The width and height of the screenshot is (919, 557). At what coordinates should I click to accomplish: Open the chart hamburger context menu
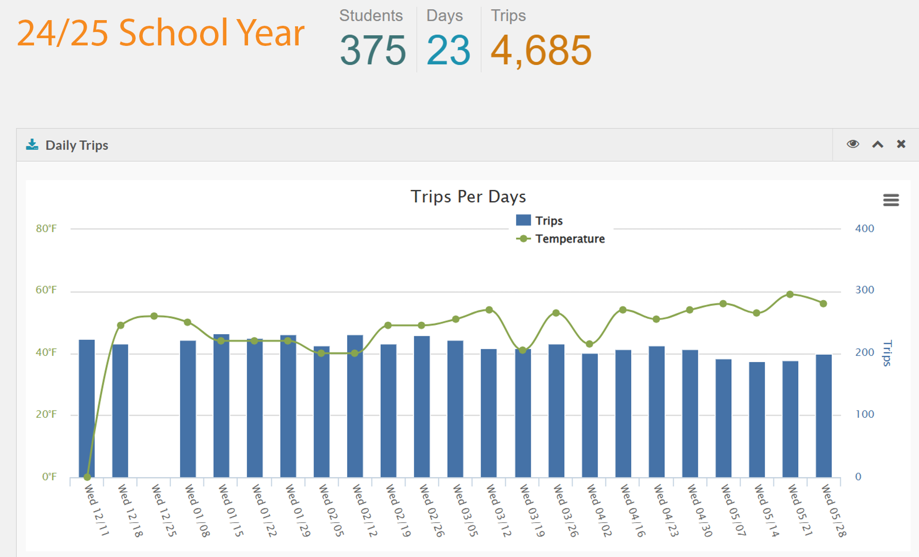[891, 200]
